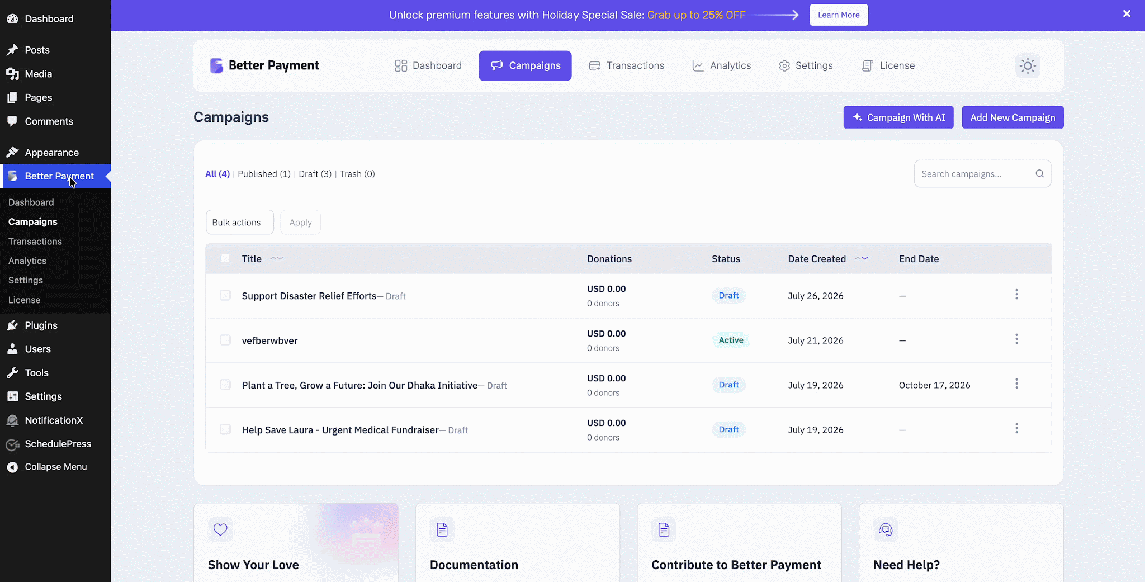Check the Plant a Tree row checkbox
This screenshot has height=582, width=1145.
pos(225,385)
